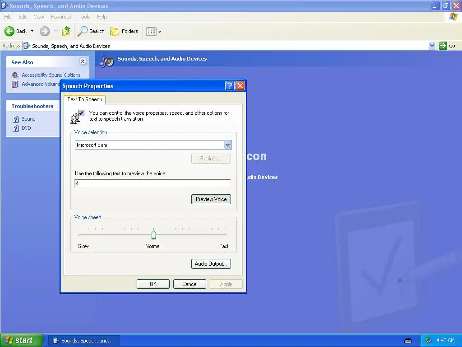Open Accessibility Sound Options link
462x347 pixels.
click(51, 75)
